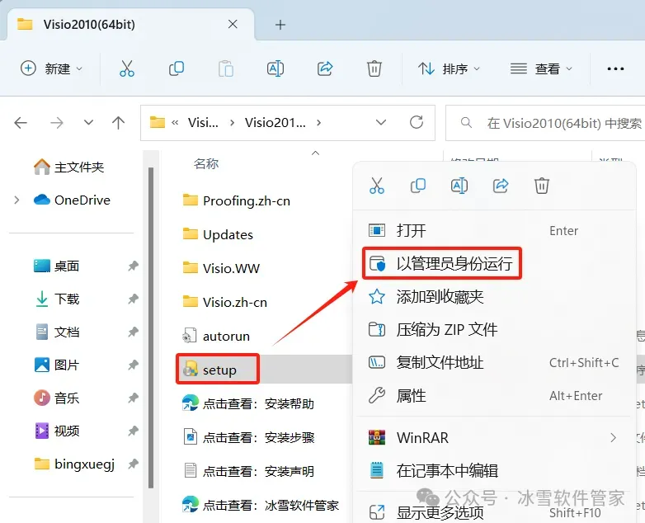
Task: Open OneDrive in the sidebar
Action: [72, 200]
